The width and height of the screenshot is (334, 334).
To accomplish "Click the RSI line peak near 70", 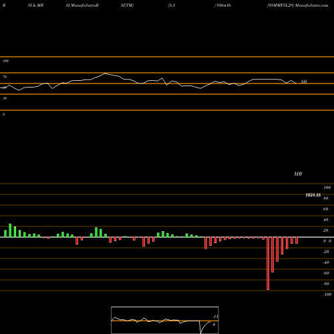I will pyautogui.click(x=105, y=73).
